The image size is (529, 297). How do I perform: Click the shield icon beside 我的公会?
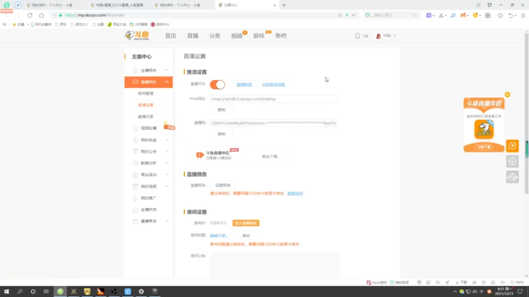[x=135, y=152]
